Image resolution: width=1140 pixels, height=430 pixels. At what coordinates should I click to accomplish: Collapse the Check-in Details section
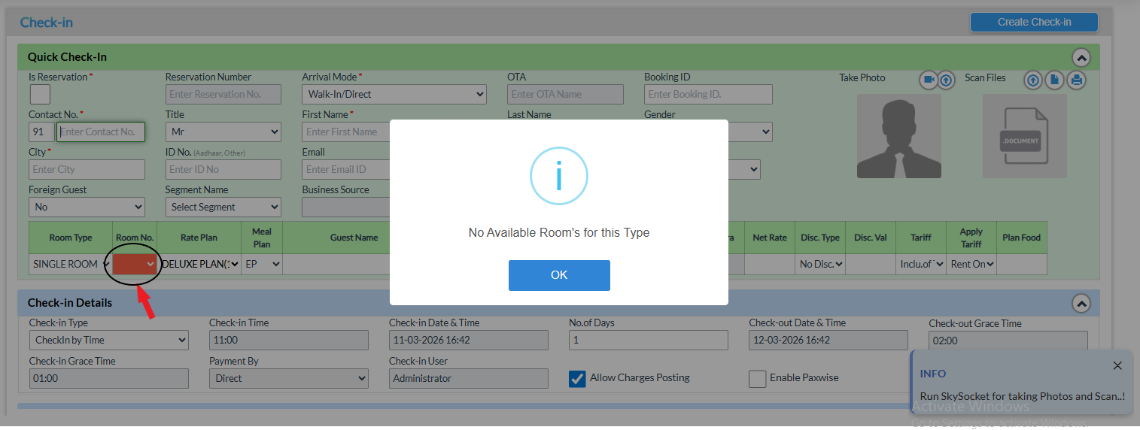tap(1081, 303)
